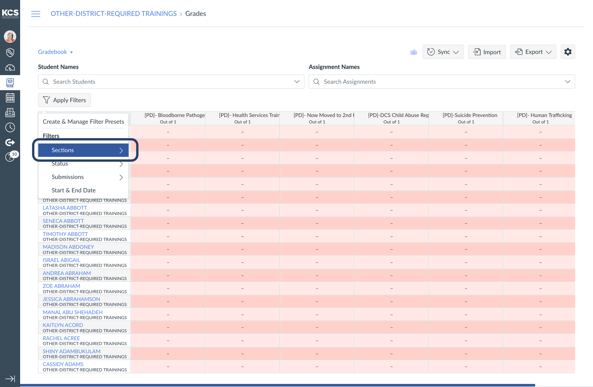593x387 pixels.
Task: Expand the global navigation sidebar arrow
Action: coord(10,379)
